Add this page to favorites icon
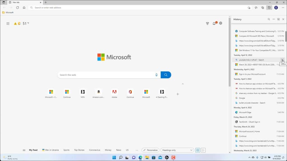The width and height of the screenshot is (287, 161). point(249,8)
